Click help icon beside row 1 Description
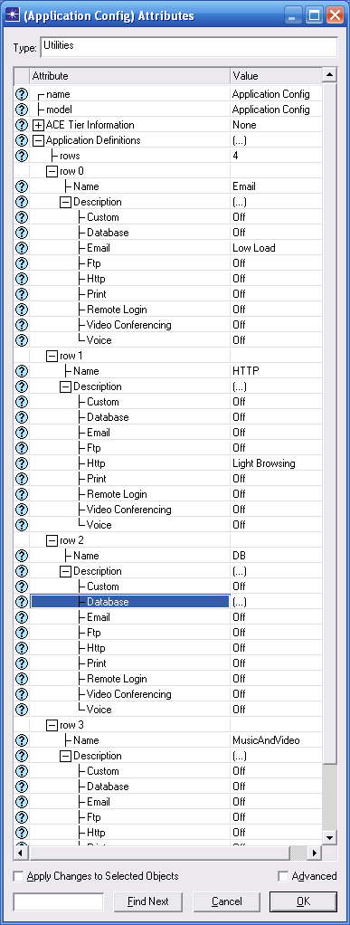 tap(21, 386)
